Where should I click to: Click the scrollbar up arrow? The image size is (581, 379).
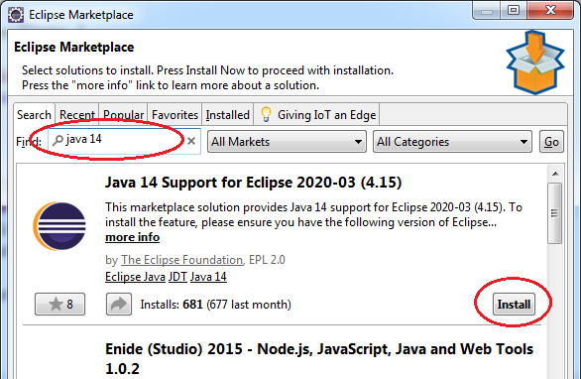[x=555, y=174]
